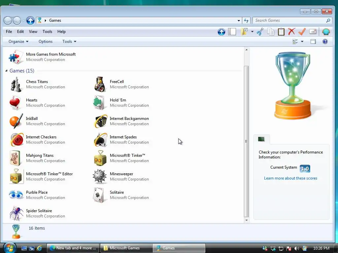Collapse the Games (15) group
The height and width of the screenshot is (253, 338).
(x=6, y=70)
